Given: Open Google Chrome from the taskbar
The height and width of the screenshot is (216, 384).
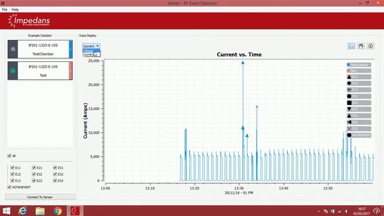Looking at the screenshot, I should click(58, 211).
